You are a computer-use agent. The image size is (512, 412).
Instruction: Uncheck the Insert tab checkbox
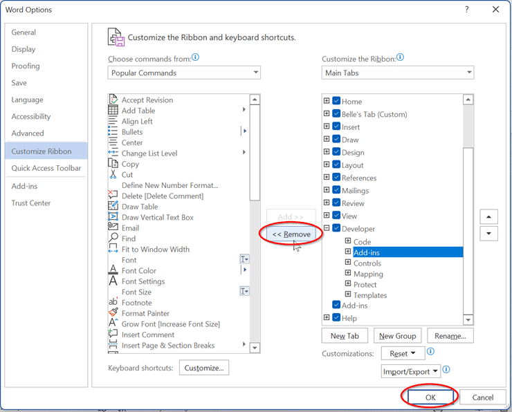pos(336,126)
